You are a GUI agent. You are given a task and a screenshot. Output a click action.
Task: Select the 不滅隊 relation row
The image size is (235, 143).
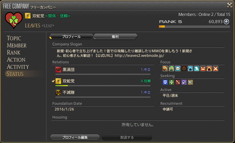coord(103,92)
